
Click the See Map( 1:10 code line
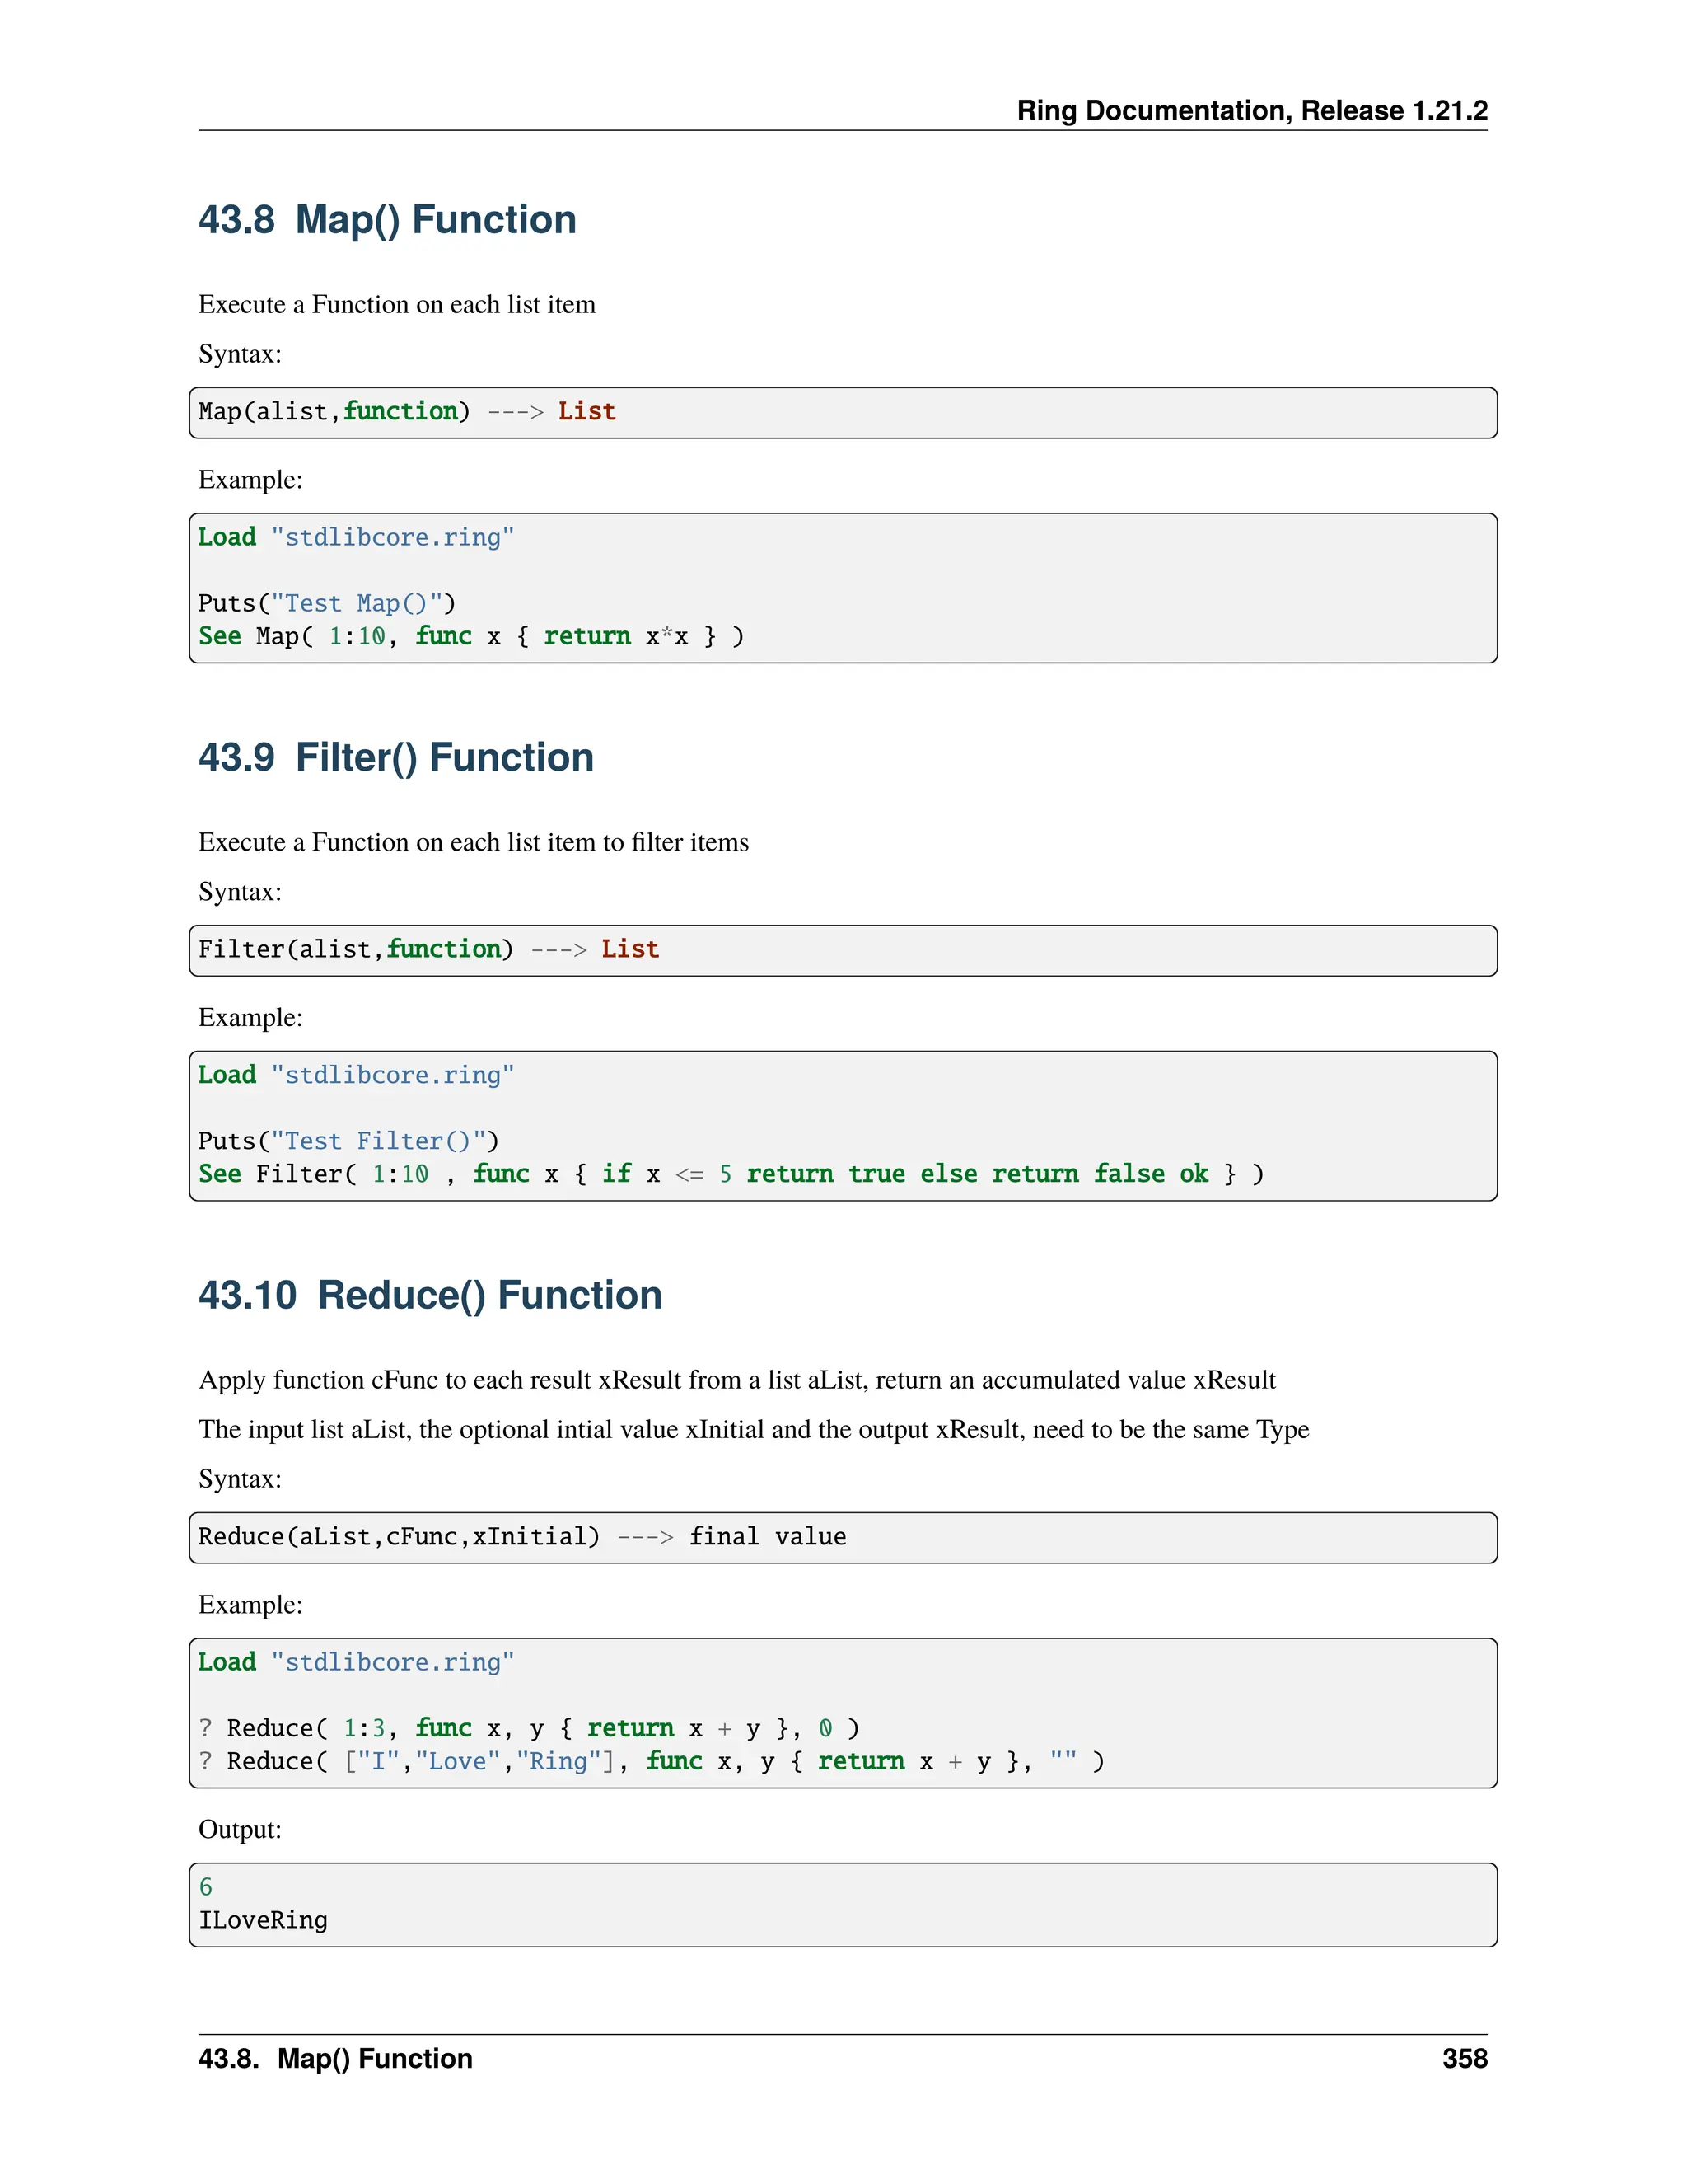click(x=470, y=636)
